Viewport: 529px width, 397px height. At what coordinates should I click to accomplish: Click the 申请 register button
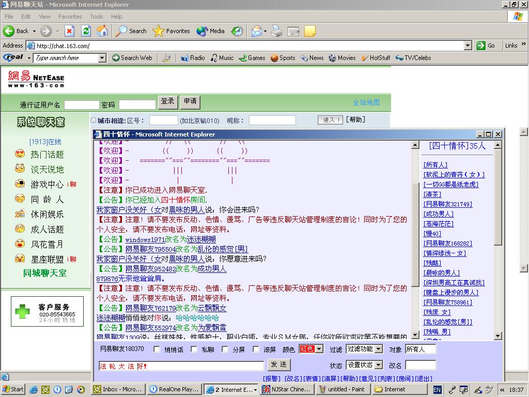pos(190,102)
